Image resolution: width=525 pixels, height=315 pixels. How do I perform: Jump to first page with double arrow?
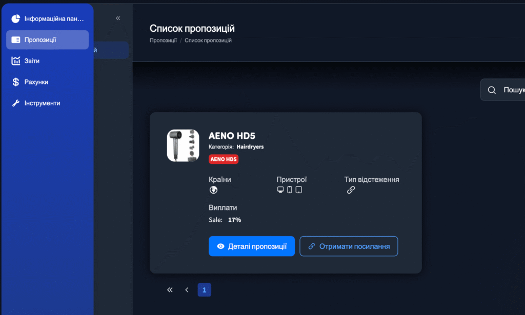[x=170, y=290]
